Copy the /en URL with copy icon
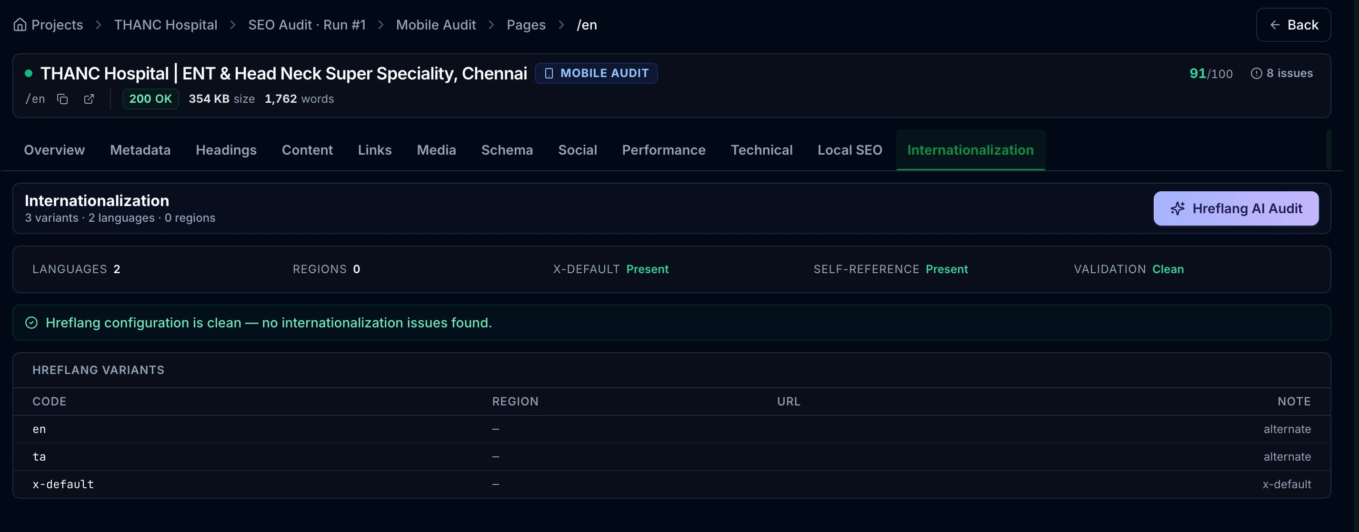 [x=62, y=99]
